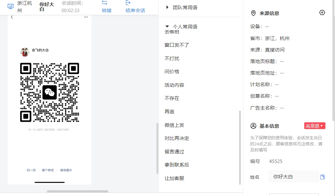Screen dimensions: 335x196
Task: Select the 不打扰 quick phrase
Action: pos(172,58)
